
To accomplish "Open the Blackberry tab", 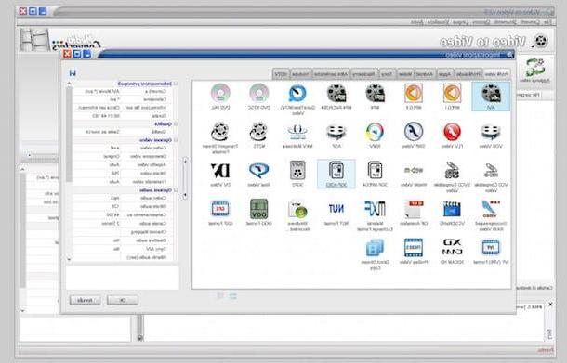I will tap(364, 74).
